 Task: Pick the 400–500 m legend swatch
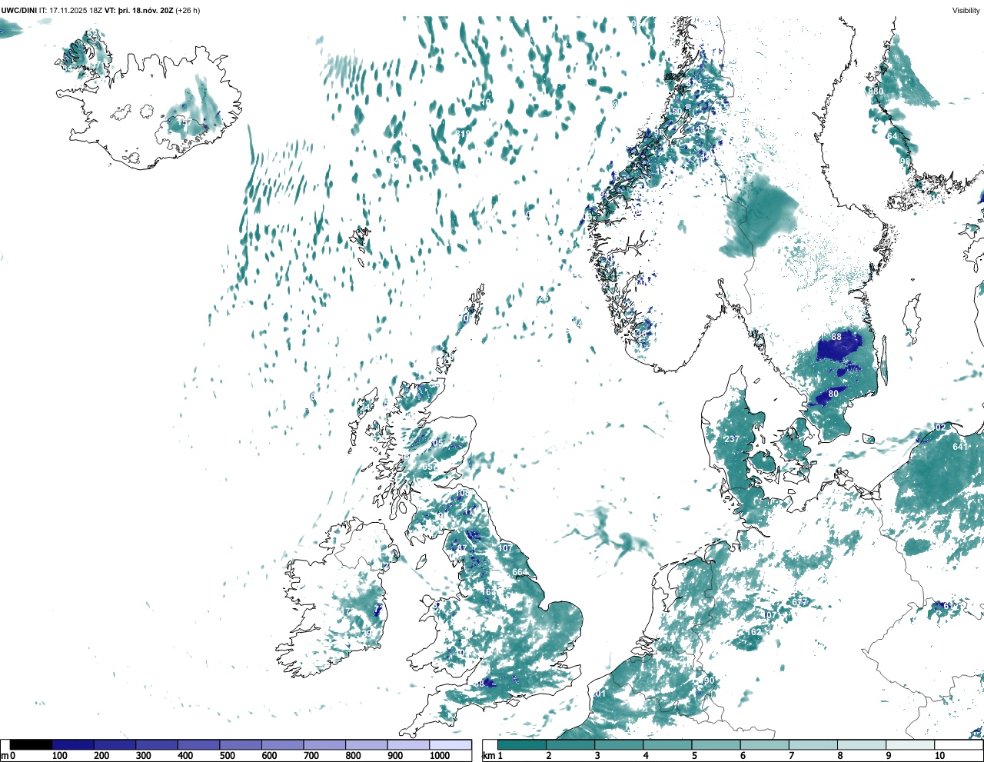(x=199, y=744)
